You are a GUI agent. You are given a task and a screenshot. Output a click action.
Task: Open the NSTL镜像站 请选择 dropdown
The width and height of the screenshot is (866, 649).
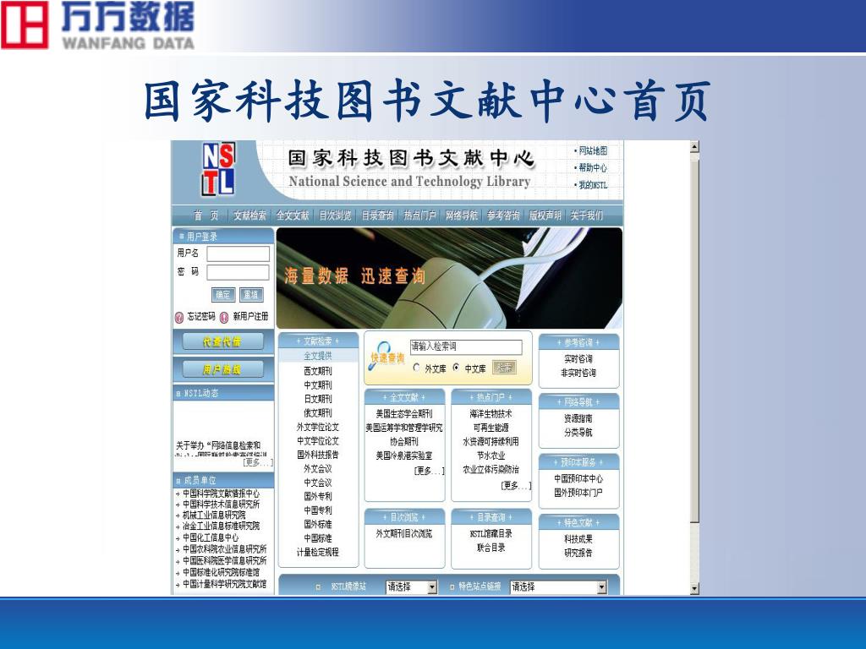tap(412, 586)
